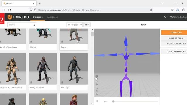Open the gear settings dropdown
187x105 pixels.
[87, 25]
